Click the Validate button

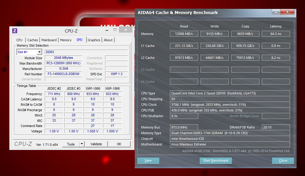[x=96, y=144]
